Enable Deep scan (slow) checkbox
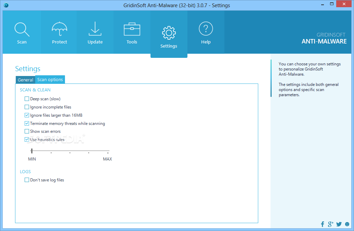The width and height of the screenshot is (354, 231). click(x=27, y=99)
